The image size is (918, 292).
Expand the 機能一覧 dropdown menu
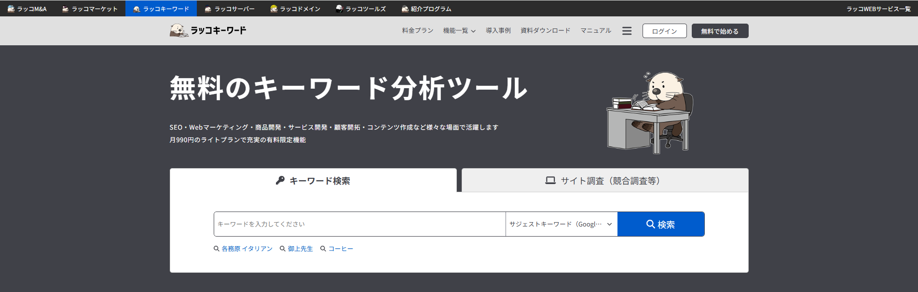[x=459, y=30]
